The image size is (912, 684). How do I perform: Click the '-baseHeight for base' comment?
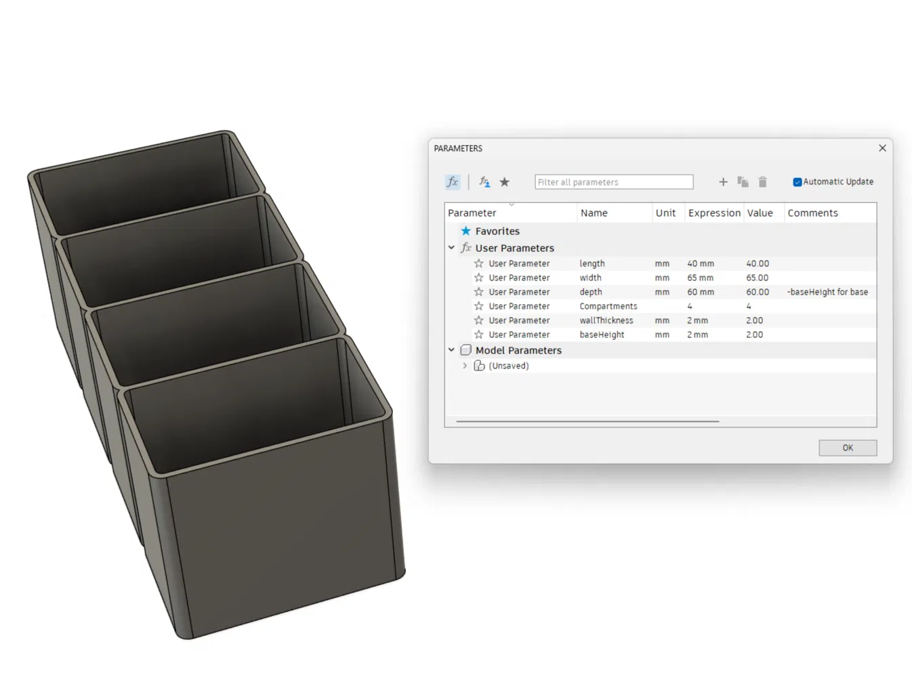(827, 292)
